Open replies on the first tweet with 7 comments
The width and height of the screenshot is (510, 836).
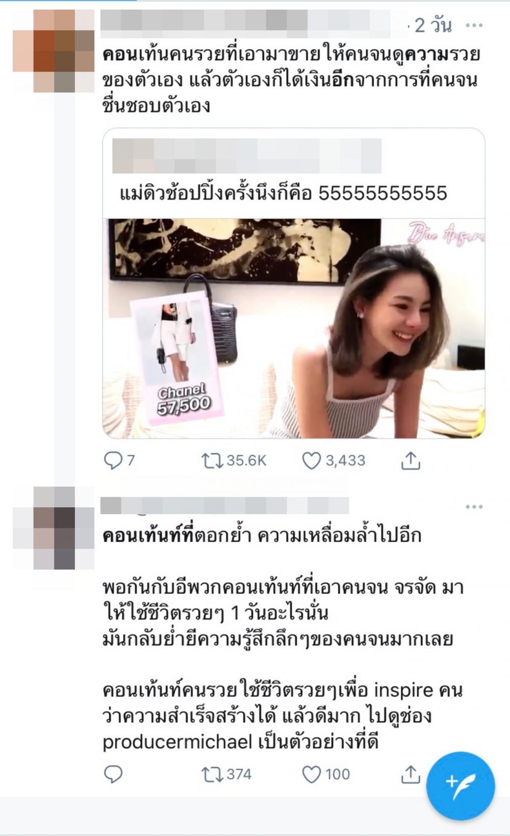click(119, 460)
